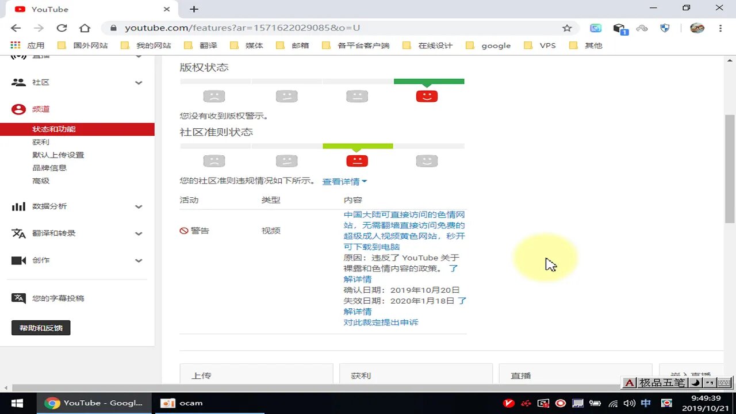The image size is (736, 414).
Task: Click the 数据分析 bar chart icon
Action: click(19, 206)
